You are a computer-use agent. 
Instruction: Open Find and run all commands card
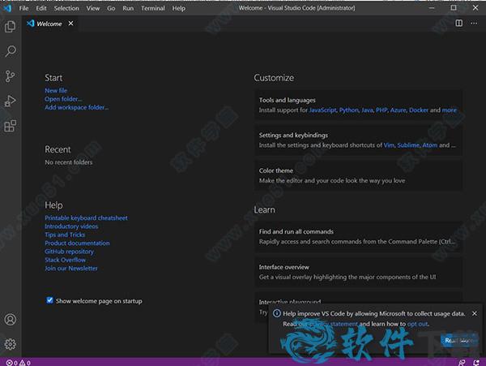pyautogui.click(x=359, y=236)
